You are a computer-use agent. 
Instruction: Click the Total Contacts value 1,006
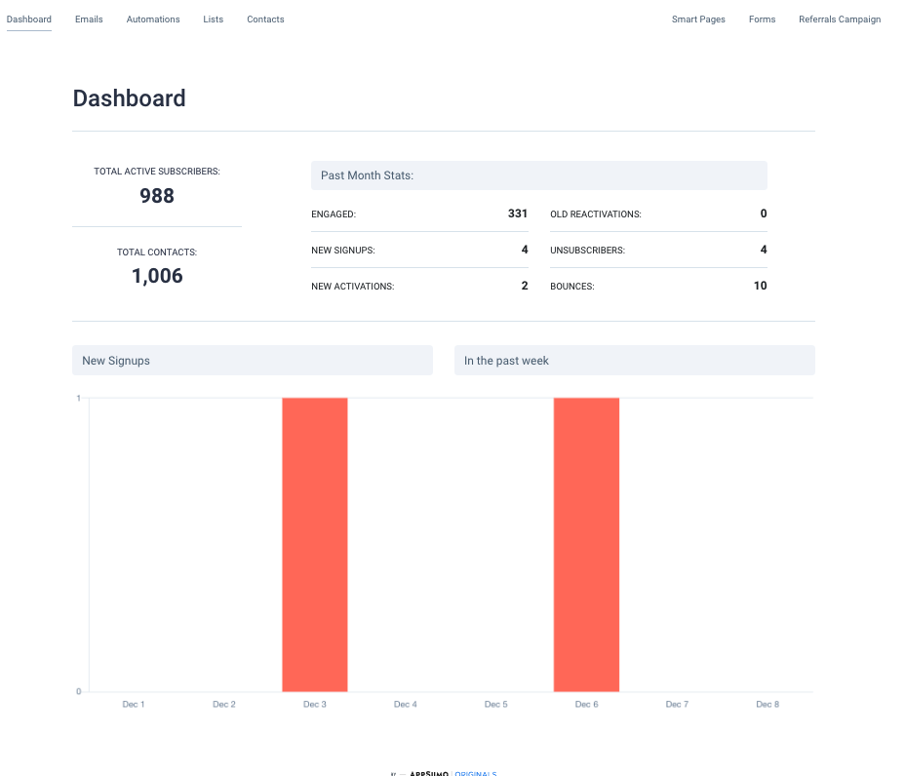156,276
